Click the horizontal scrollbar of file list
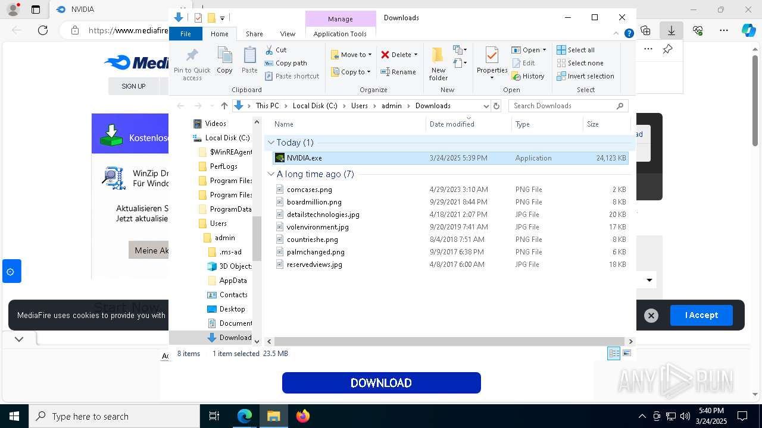The width and height of the screenshot is (762, 428). point(449,341)
